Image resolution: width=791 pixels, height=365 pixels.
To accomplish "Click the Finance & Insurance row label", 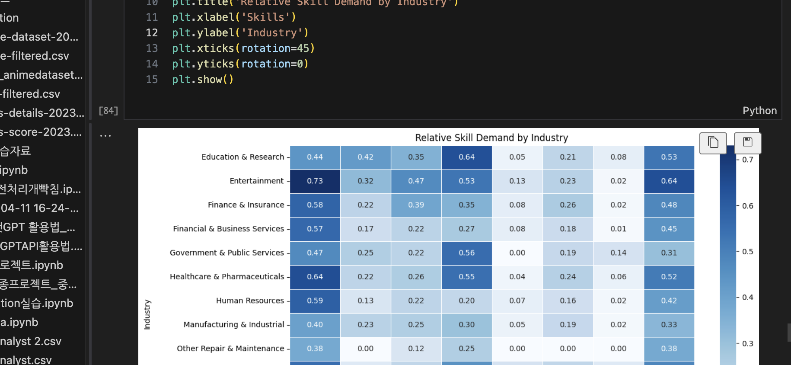I will pyautogui.click(x=246, y=205).
